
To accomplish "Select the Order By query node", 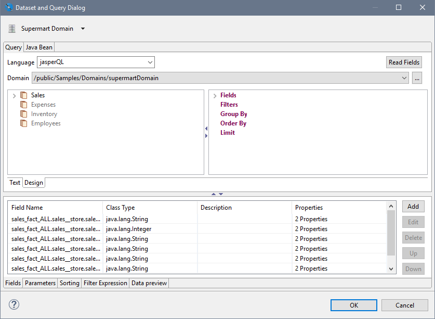I will click(x=233, y=123).
